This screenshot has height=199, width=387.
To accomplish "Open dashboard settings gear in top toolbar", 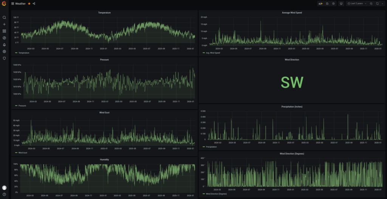I will pyautogui.click(x=333, y=3).
